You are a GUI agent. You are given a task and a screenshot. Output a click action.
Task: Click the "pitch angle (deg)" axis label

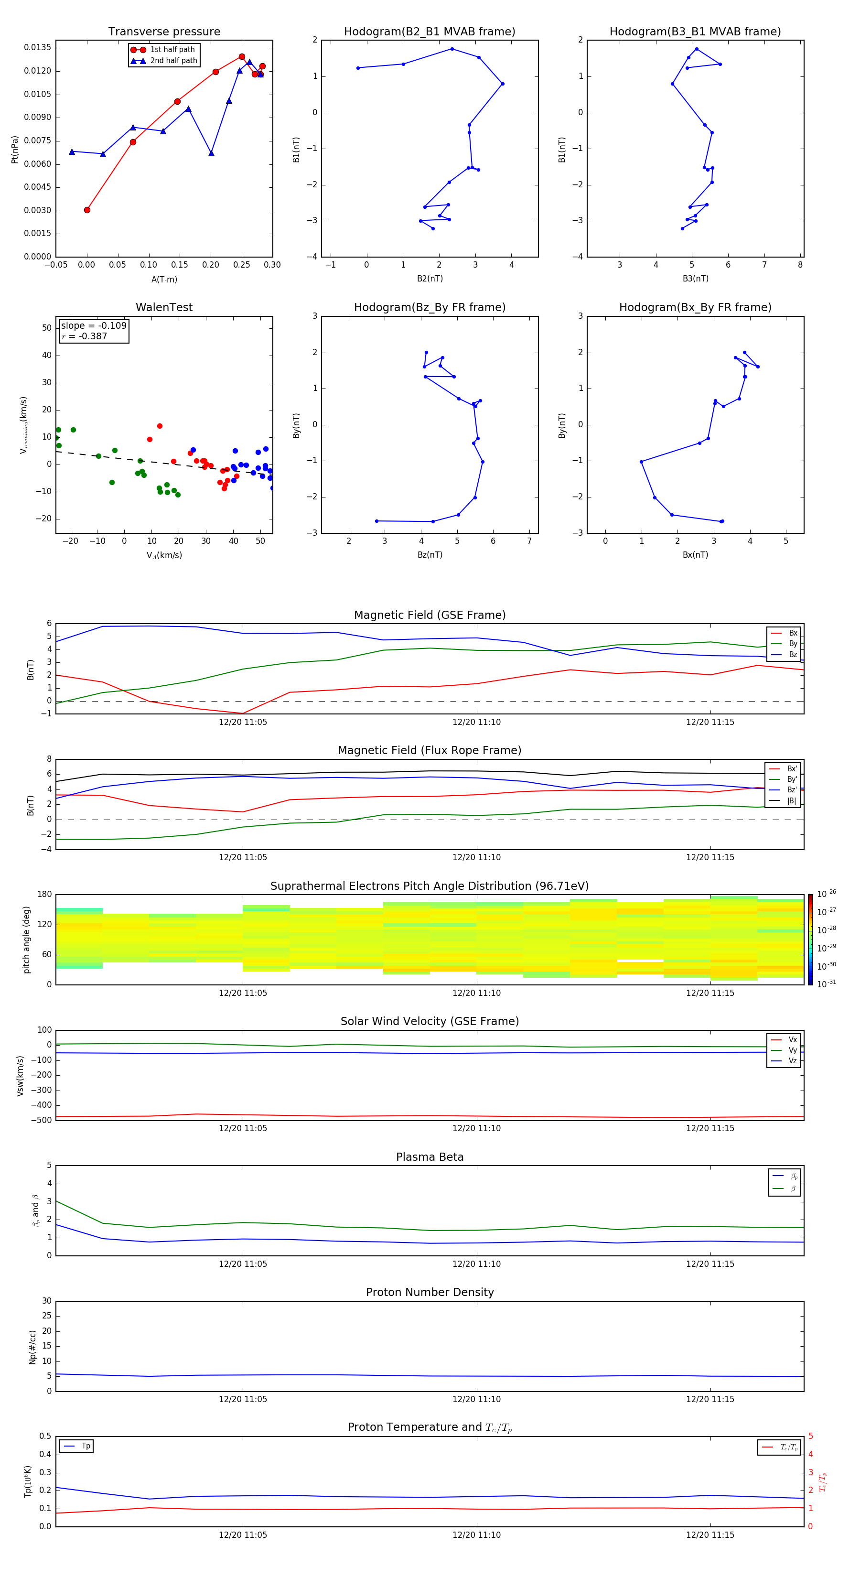(26, 940)
